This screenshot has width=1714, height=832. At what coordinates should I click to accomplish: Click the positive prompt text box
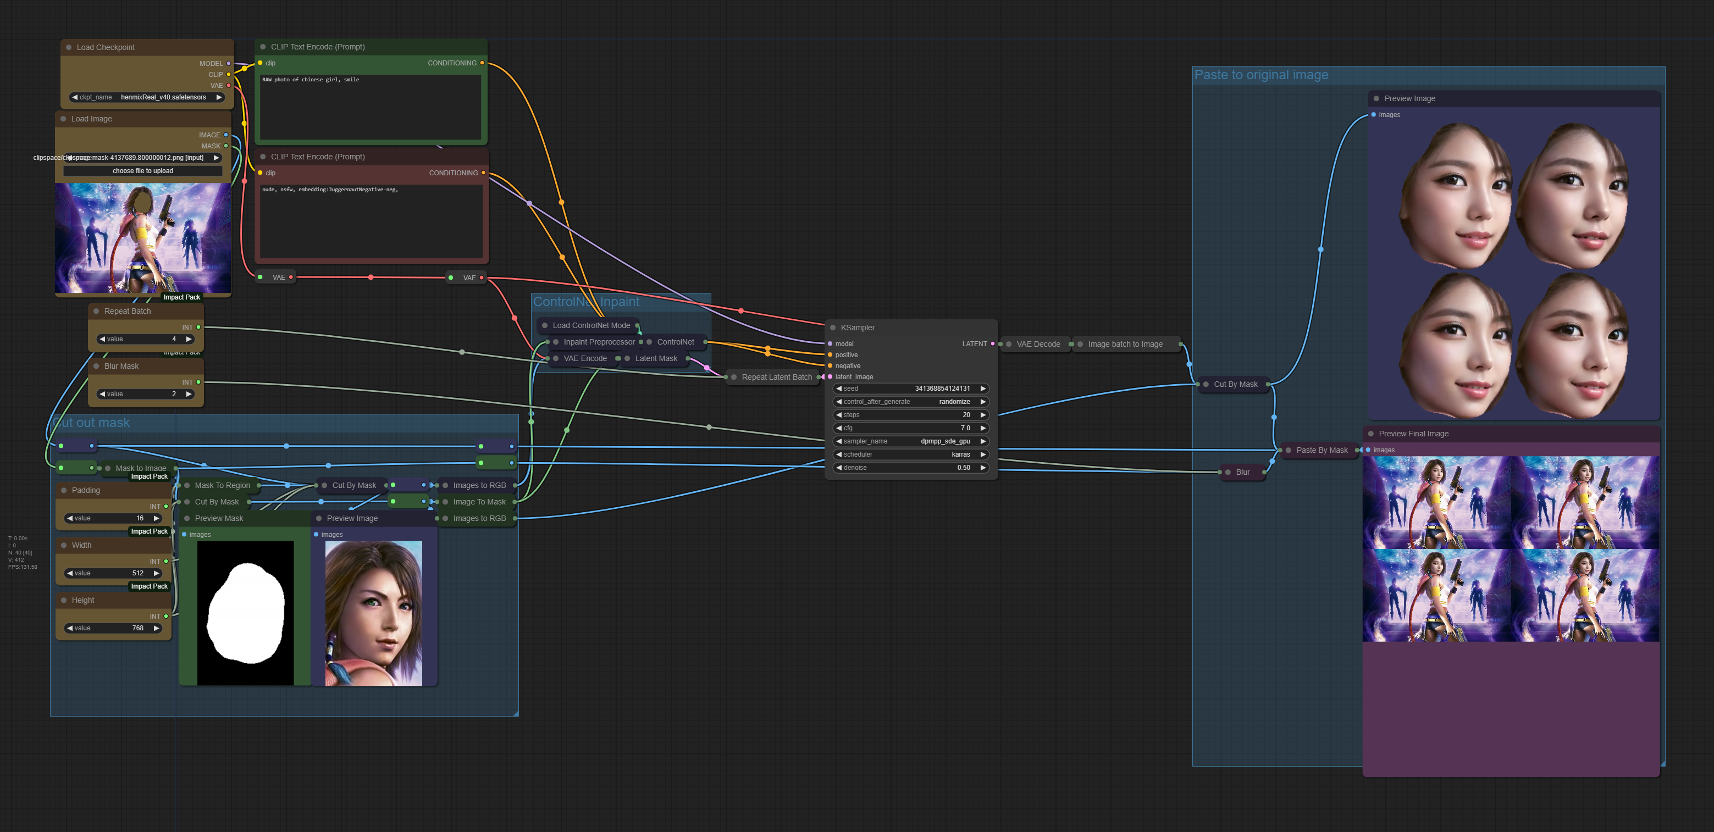click(370, 107)
